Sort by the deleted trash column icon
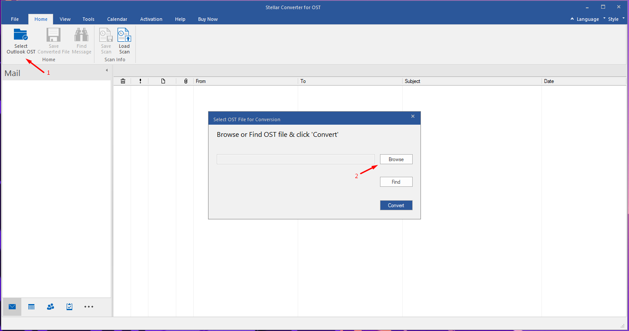 tap(123, 81)
